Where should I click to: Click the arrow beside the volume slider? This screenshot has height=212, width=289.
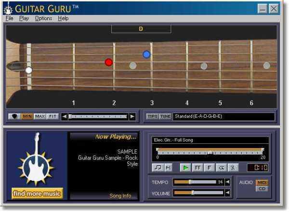[227, 193]
